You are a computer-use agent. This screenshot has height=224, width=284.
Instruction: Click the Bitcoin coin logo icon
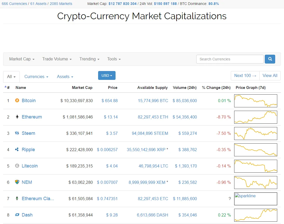coord(17,100)
